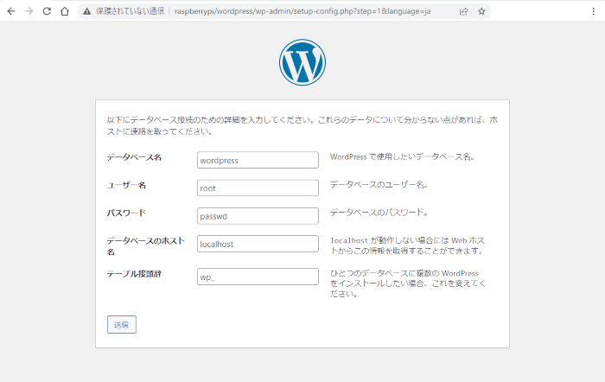Select the username field containing 'root'
Screen dimensions: 605x382
(258, 188)
